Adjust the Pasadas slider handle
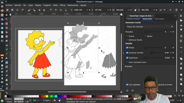Screen dimensions: 184x103 (x=146, y=32)
